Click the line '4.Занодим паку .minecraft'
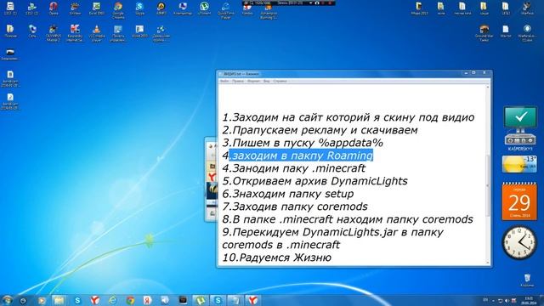This screenshot has height=306, width=544. [x=293, y=168]
